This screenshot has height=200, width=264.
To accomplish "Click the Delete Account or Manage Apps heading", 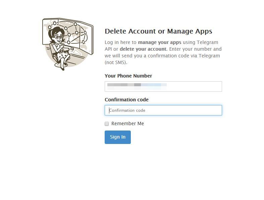I will tap(158, 31).
